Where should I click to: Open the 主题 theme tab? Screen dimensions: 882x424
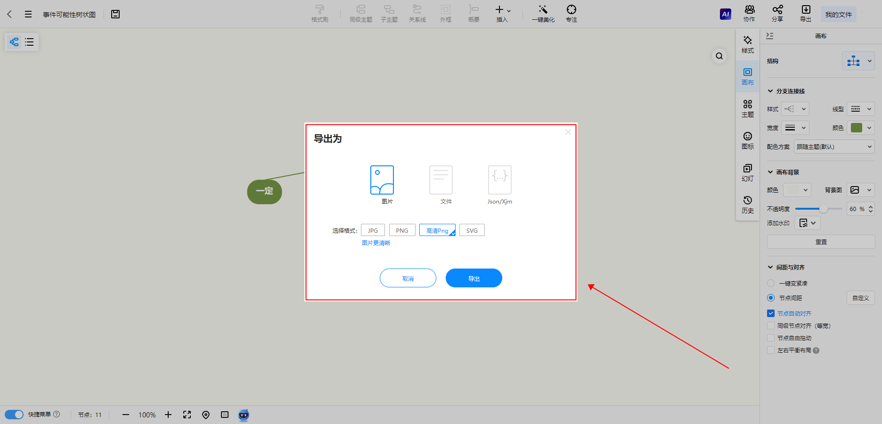pos(747,108)
